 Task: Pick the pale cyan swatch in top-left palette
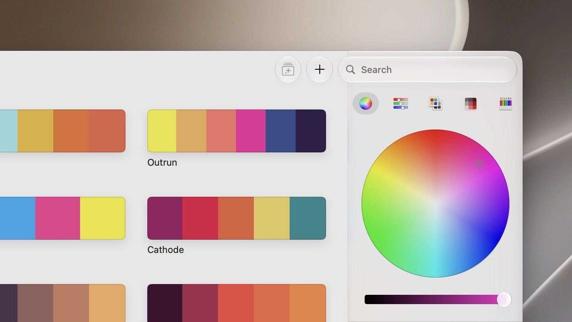pyautogui.click(x=9, y=131)
